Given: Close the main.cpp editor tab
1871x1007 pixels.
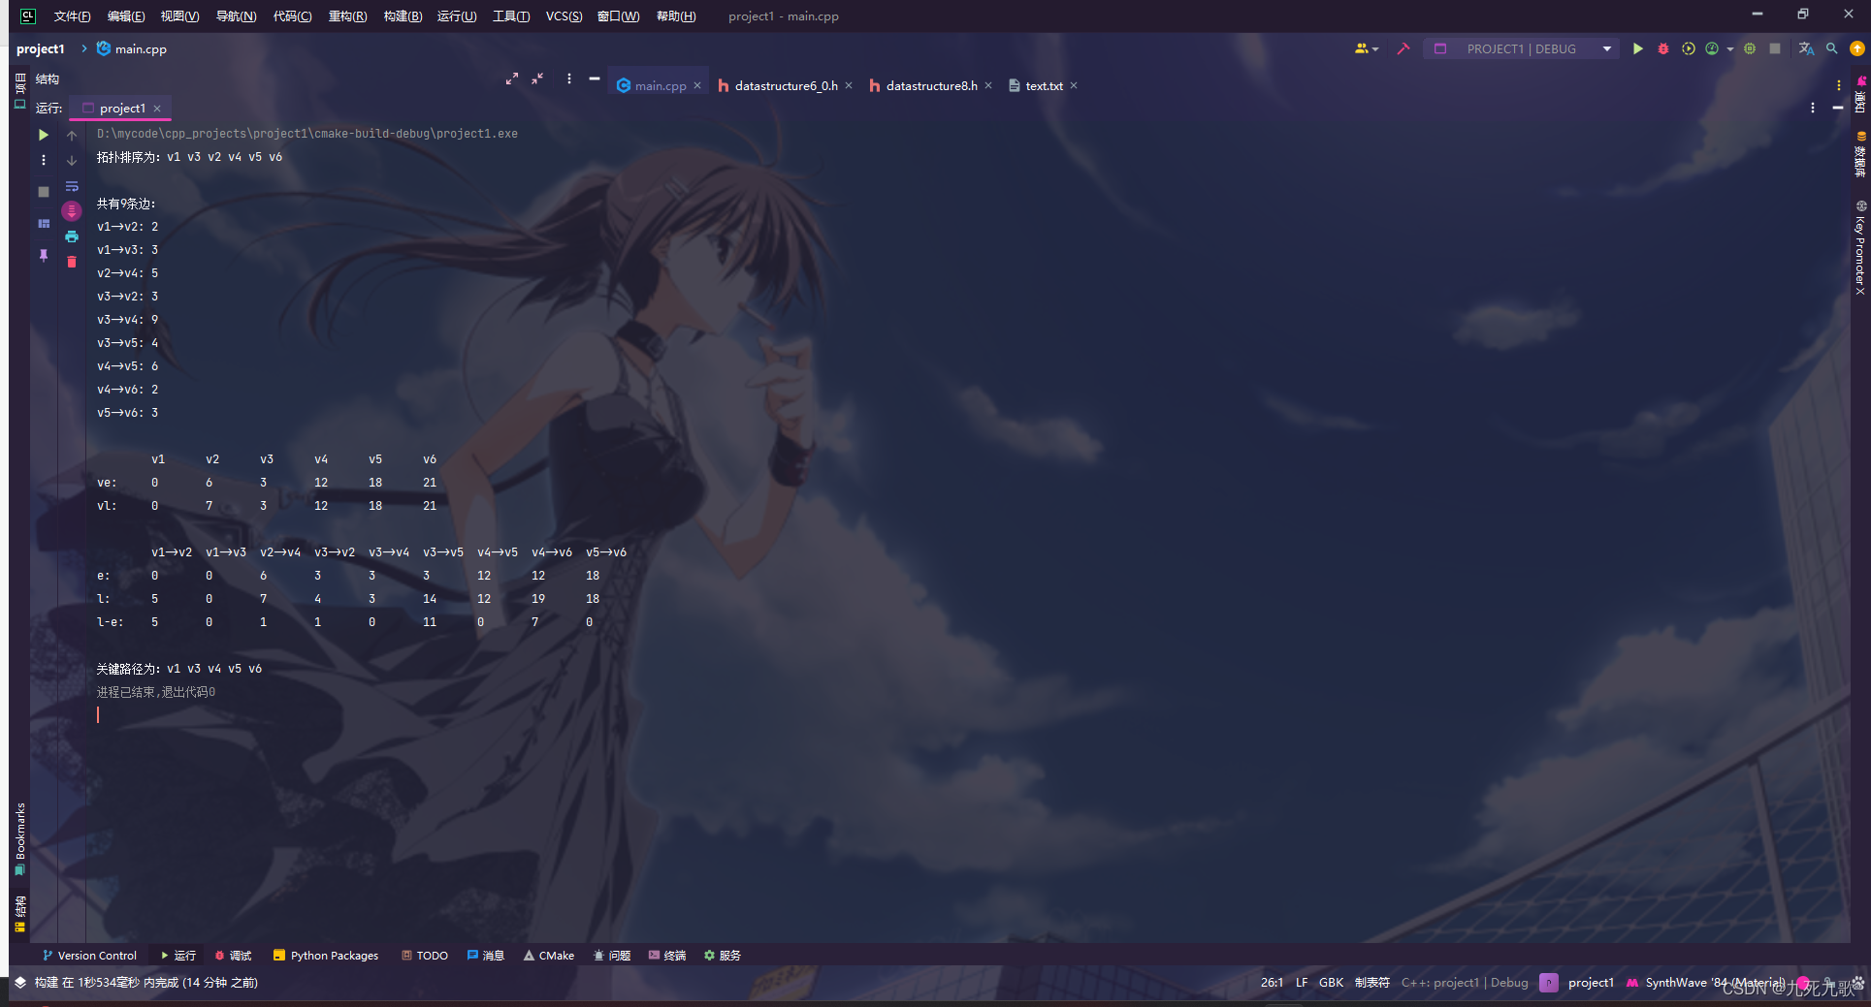Looking at the screenshot, I should [x=697, y=85].
